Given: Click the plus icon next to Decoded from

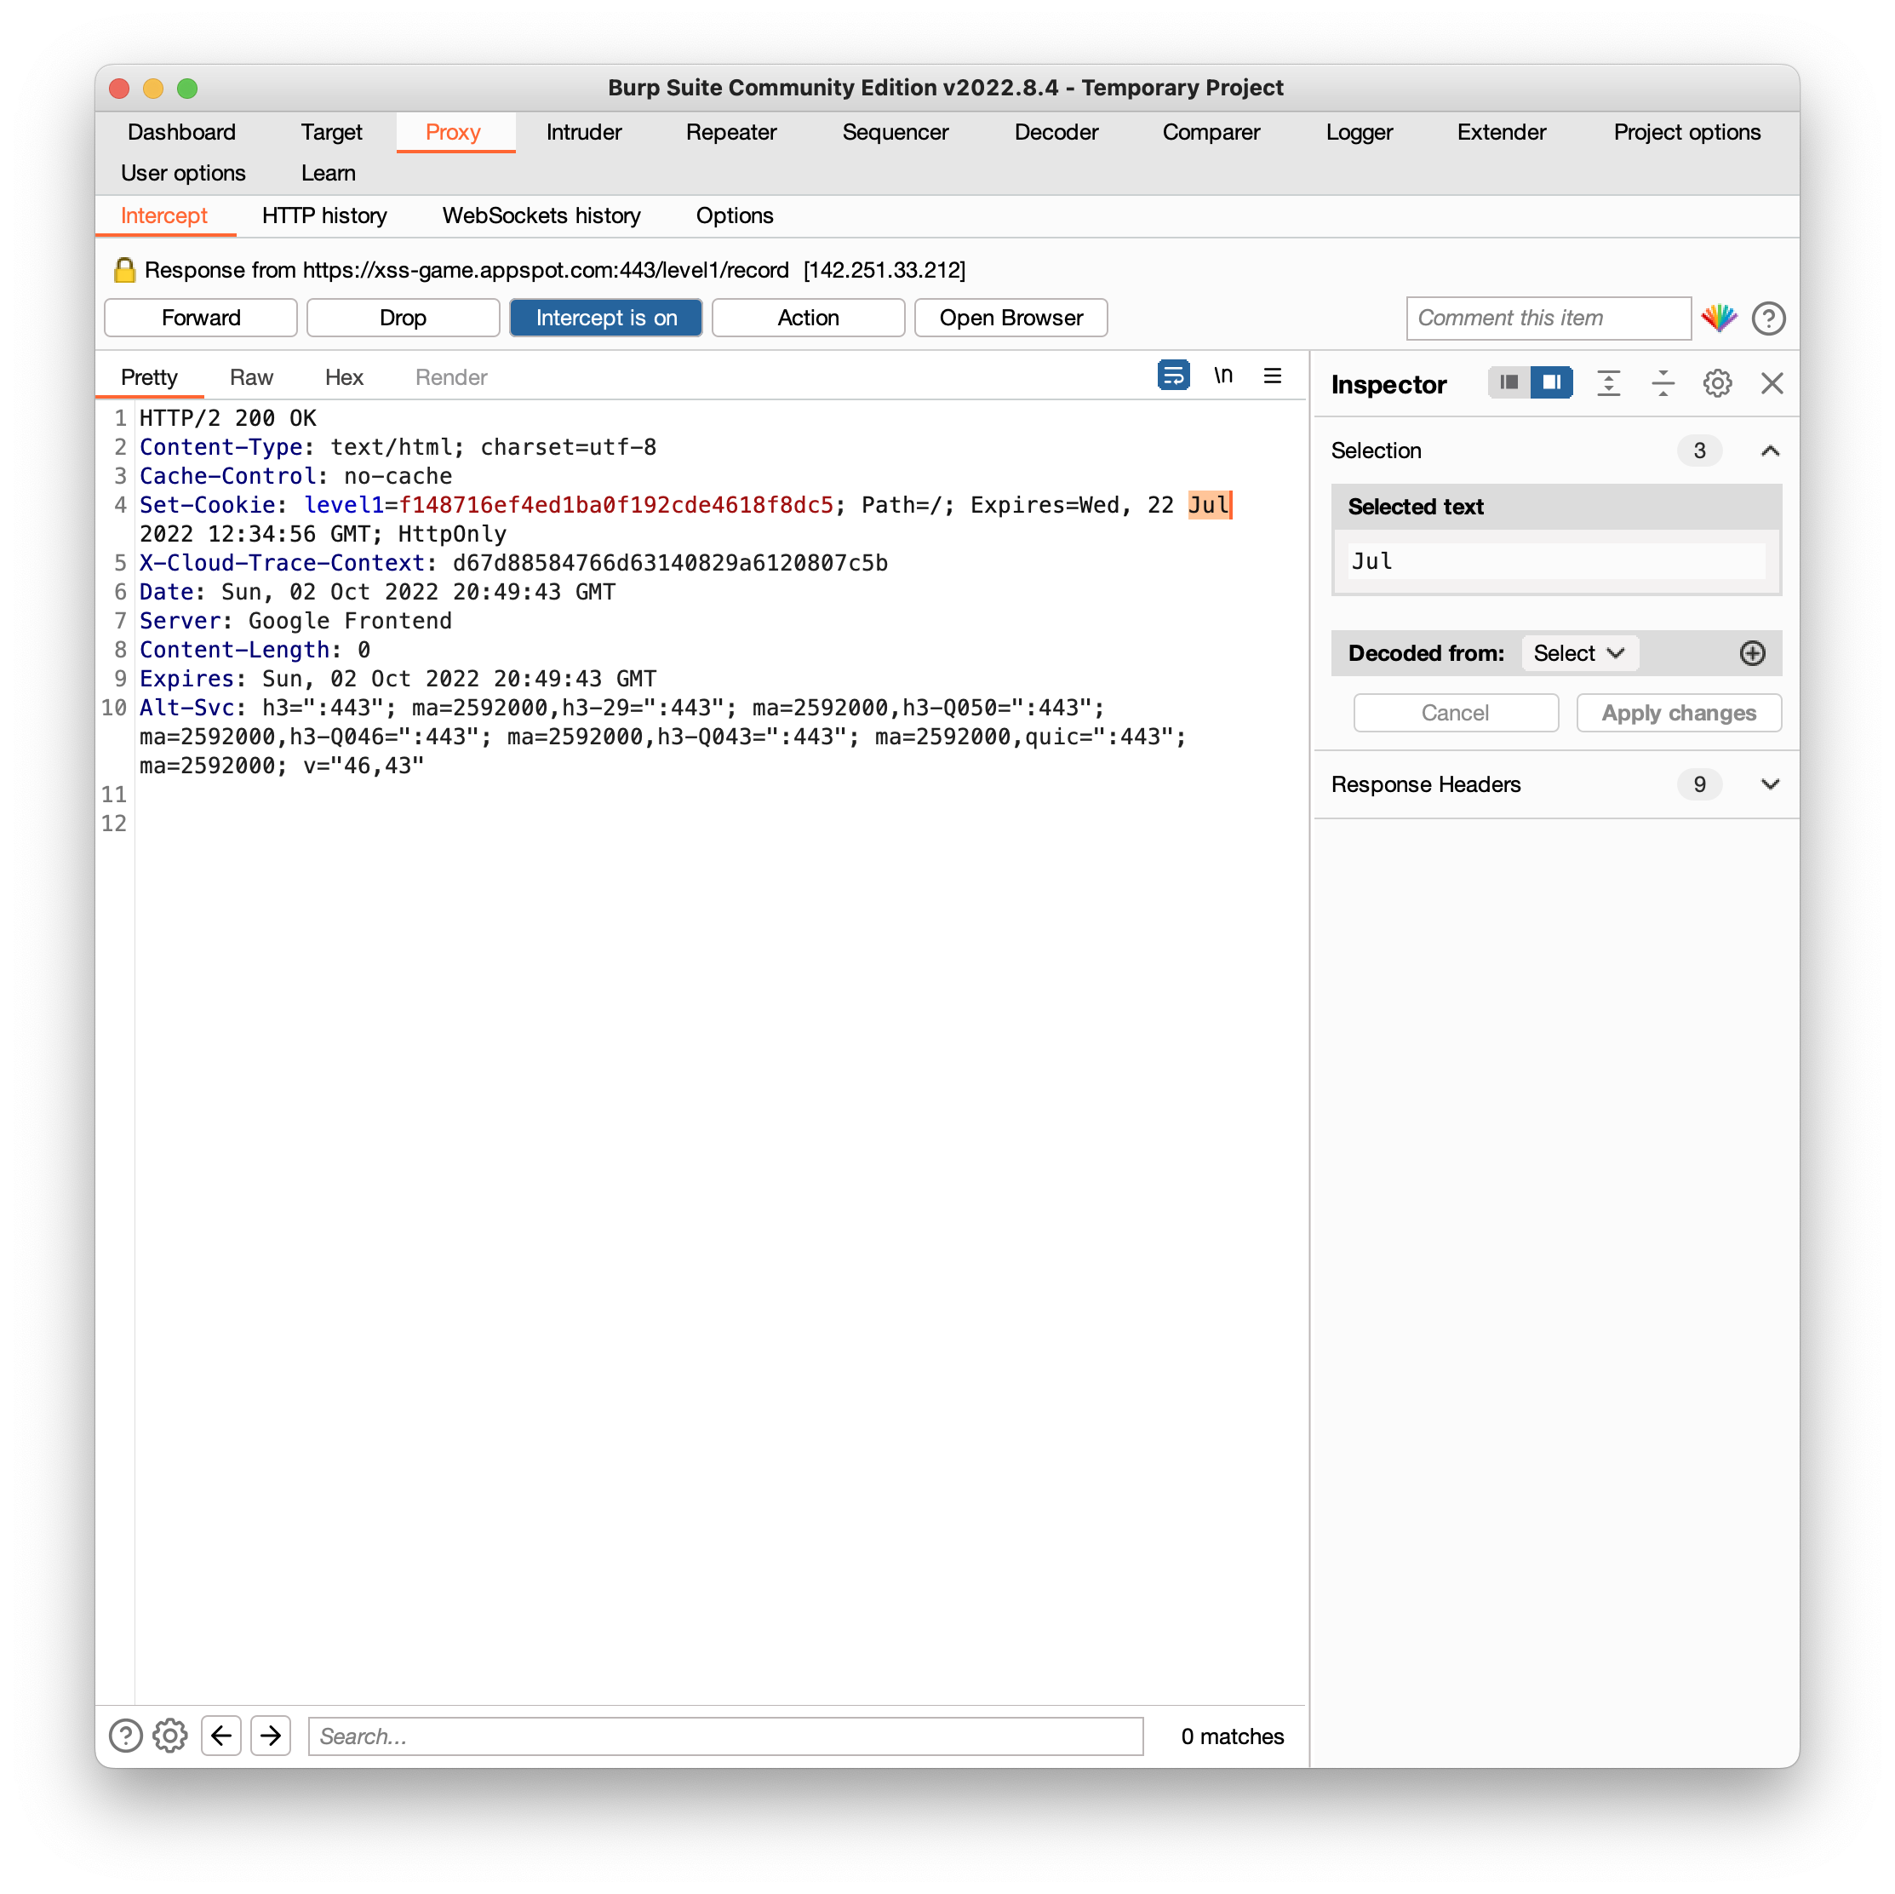Looking at the screenshot, I should (1752, 653).
